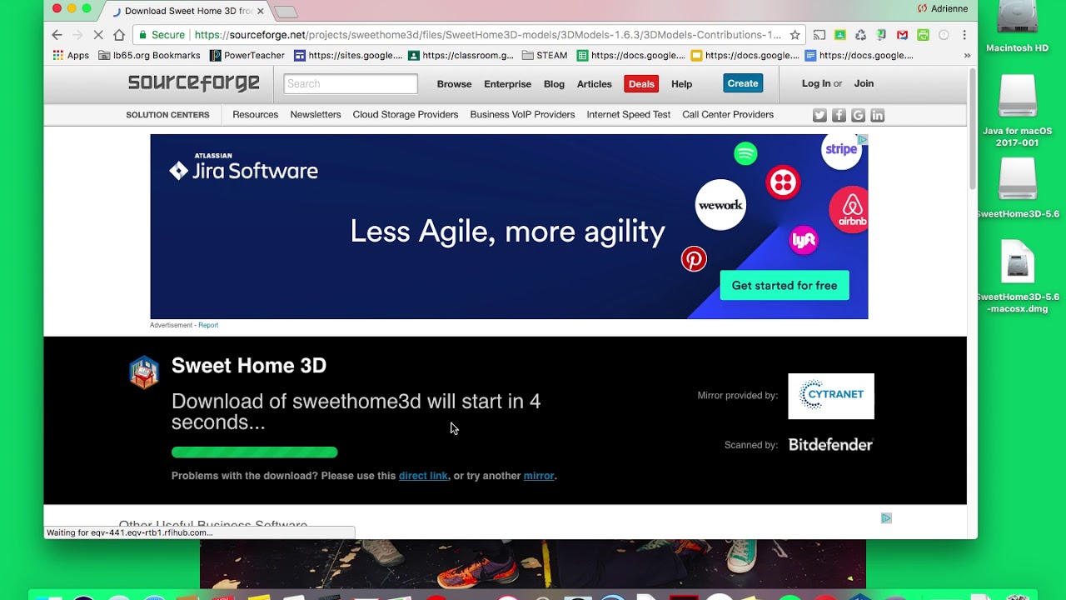Open Call Center Providers link
This screenshot has height=600, width=1066.
[x=728, y=115]
